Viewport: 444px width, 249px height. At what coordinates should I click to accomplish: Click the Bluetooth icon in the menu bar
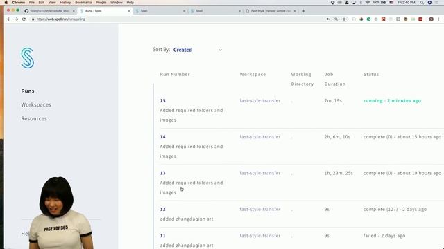[x=361, y=3]
